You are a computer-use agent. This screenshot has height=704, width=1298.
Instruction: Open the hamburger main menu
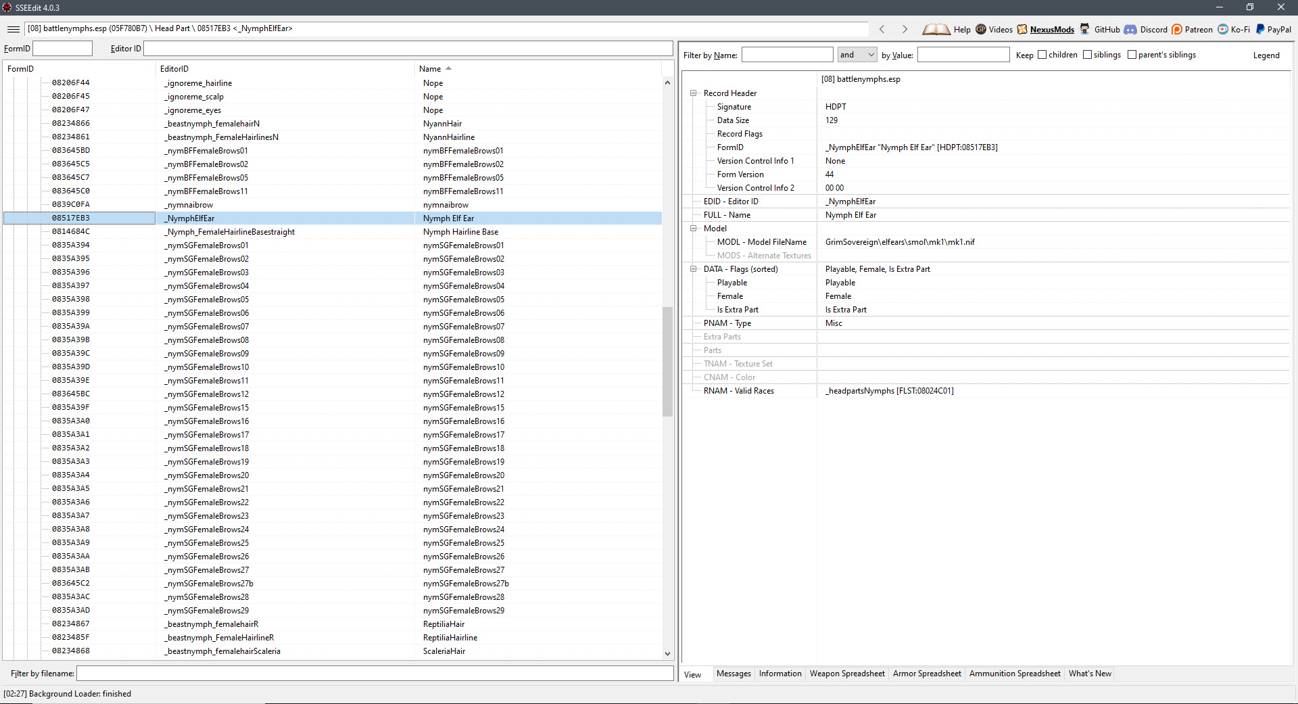coord(13,29)
